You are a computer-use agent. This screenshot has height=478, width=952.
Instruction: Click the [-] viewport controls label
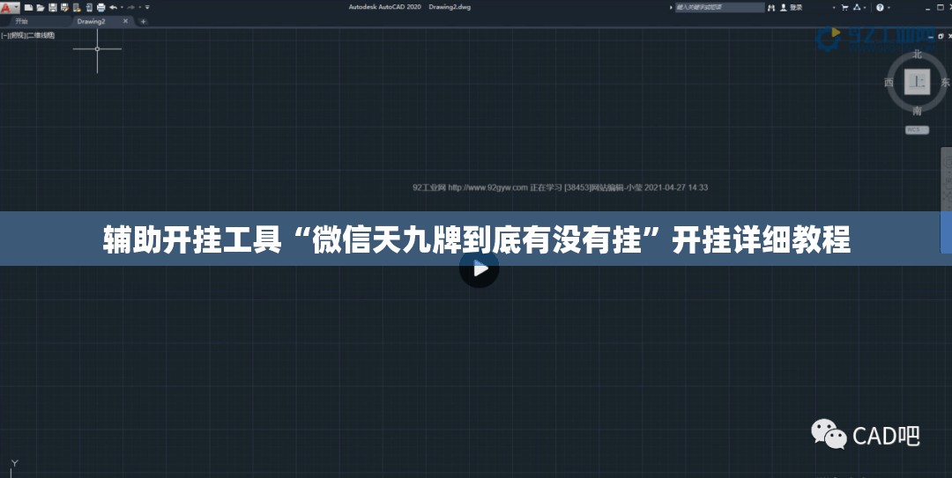tap(5, 35)
